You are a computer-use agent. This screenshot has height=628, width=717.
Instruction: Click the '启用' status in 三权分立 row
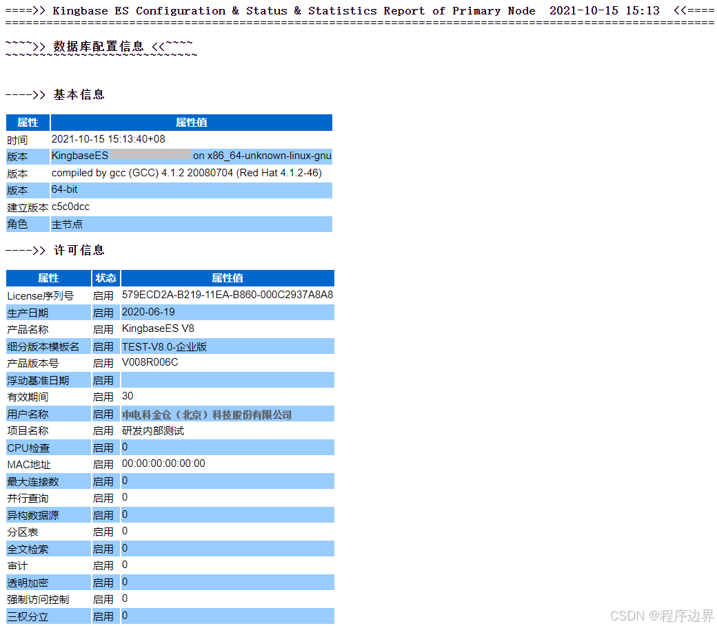tap(103, 617)
